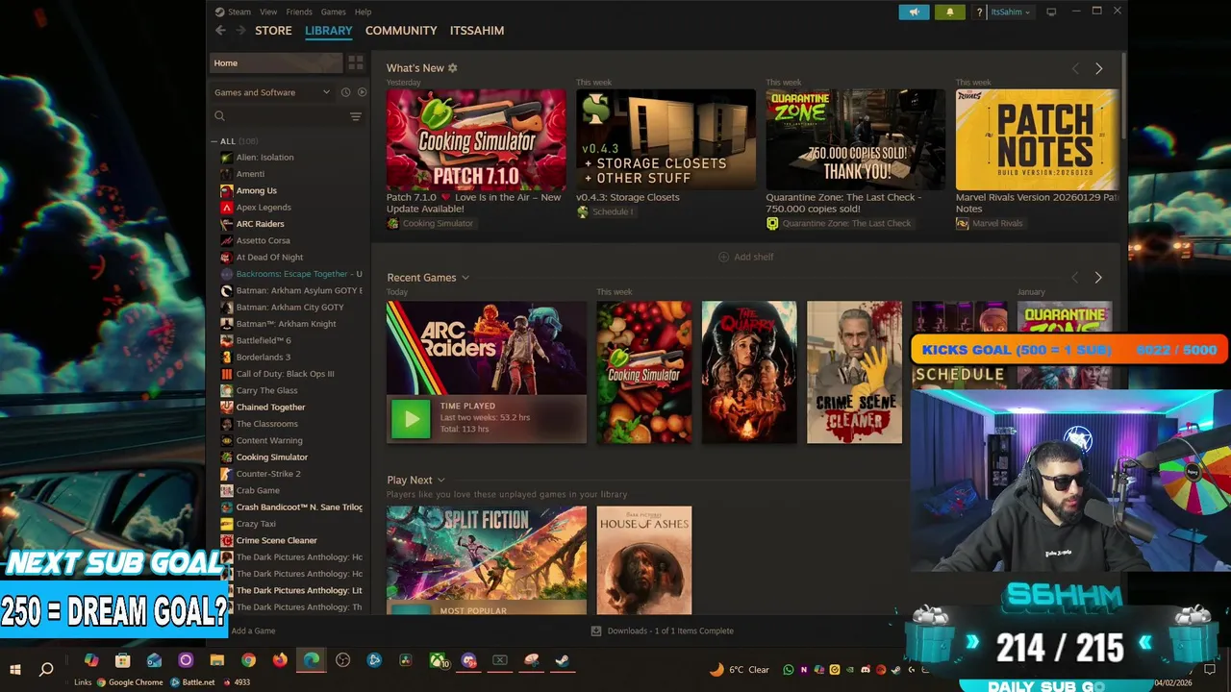Open House of Ashes cover
Screen dimensions: 1231x692
pos(644,560)
